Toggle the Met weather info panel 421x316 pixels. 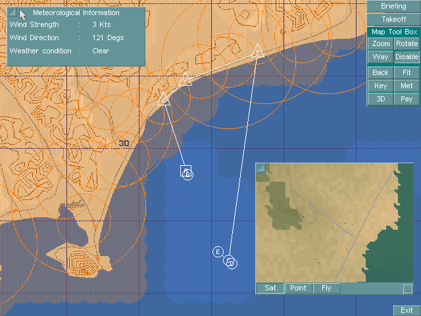(x=407, y=86)
